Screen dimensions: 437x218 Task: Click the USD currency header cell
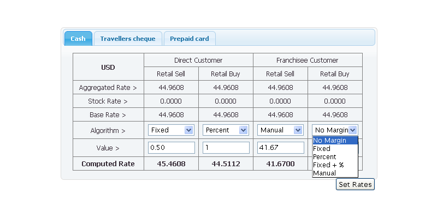pyautogui.click(x=108, y=67)
